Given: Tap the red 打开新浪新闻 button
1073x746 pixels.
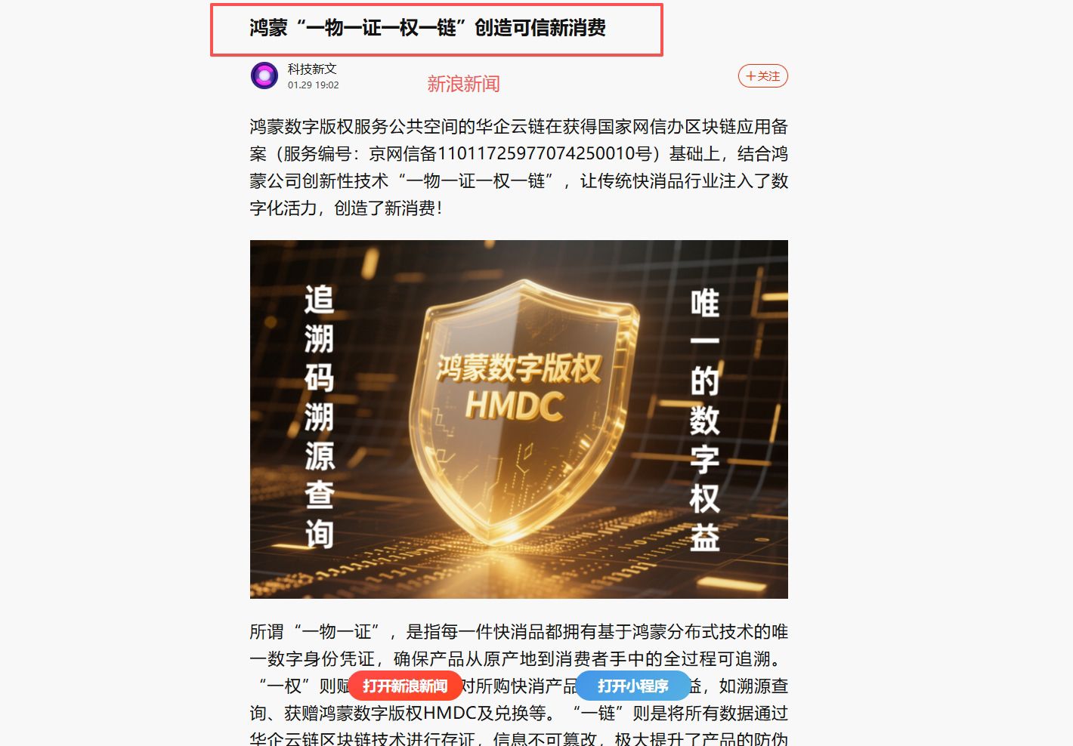Looking at the screenshot, I should 405,686.
